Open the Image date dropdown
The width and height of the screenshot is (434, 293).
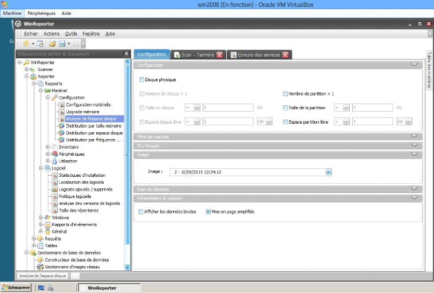click(329, 171)
